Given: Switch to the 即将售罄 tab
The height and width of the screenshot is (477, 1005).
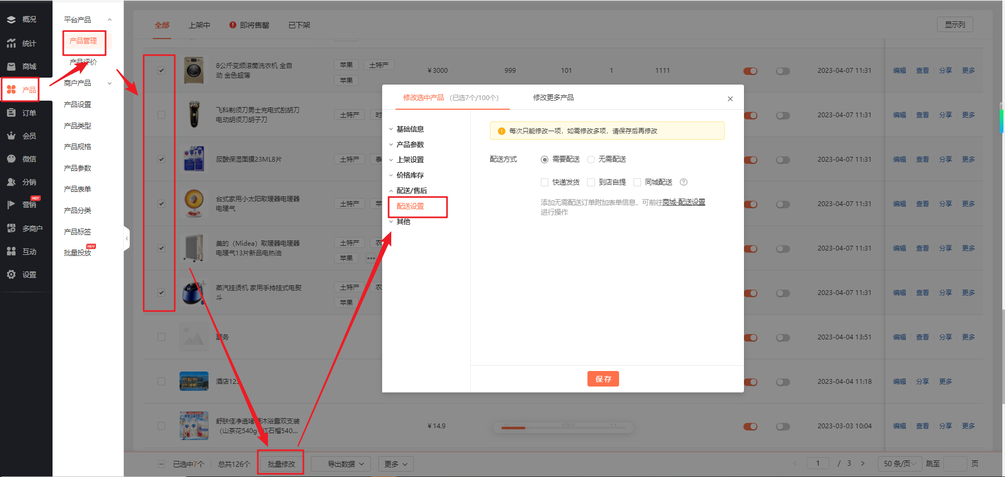Looking at the screenshot, I should click(x=249, y=25).
